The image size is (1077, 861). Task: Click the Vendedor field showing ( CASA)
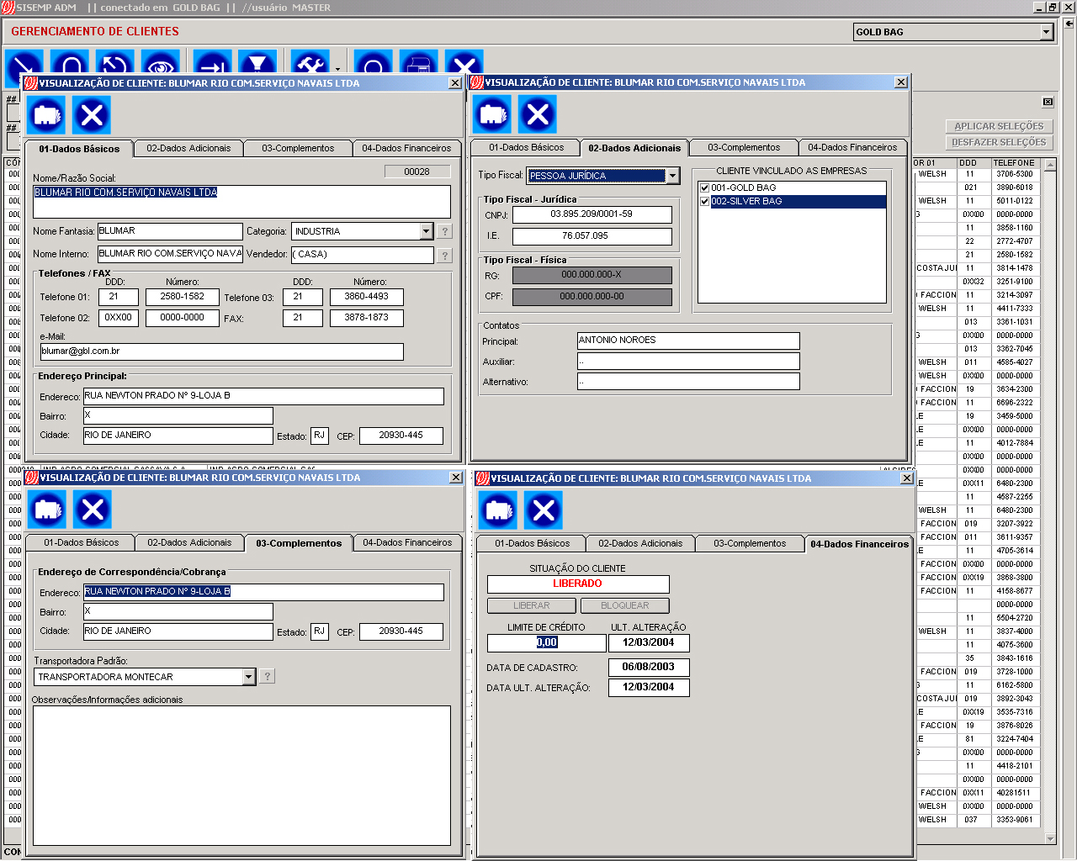click(363, 255)
